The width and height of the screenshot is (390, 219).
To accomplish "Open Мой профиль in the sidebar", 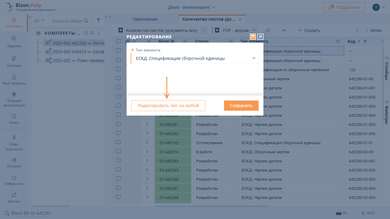I will click(14, 79).
